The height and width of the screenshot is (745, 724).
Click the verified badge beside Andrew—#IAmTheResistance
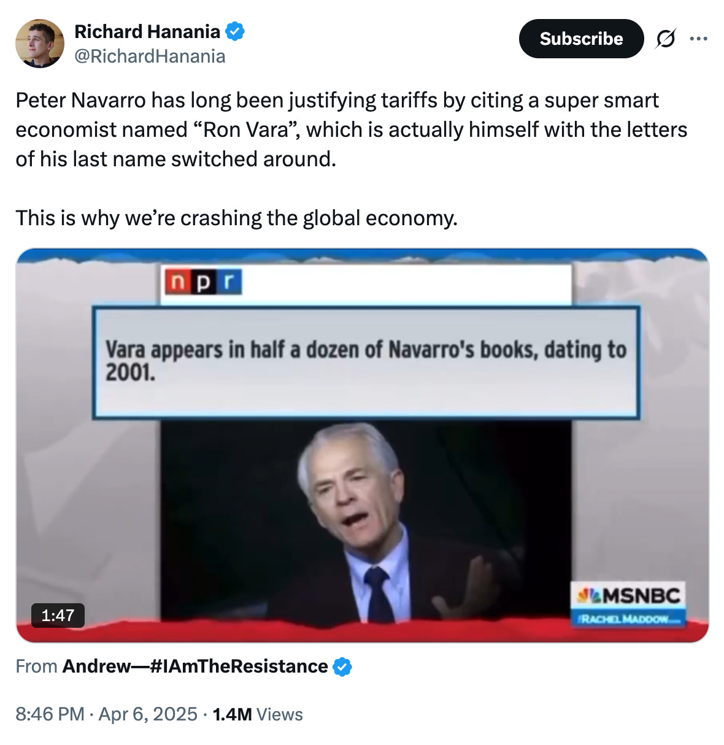coord(342,666)
